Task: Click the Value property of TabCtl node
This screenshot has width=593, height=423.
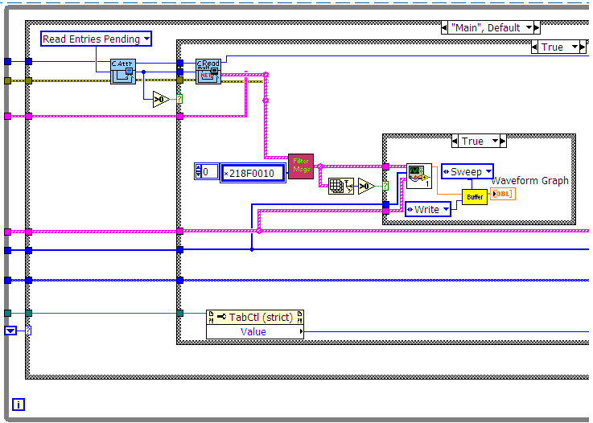Action: click(255, 331)
